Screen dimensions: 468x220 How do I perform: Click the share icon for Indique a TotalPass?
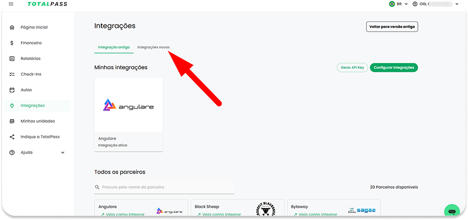(x=12, y=137)
